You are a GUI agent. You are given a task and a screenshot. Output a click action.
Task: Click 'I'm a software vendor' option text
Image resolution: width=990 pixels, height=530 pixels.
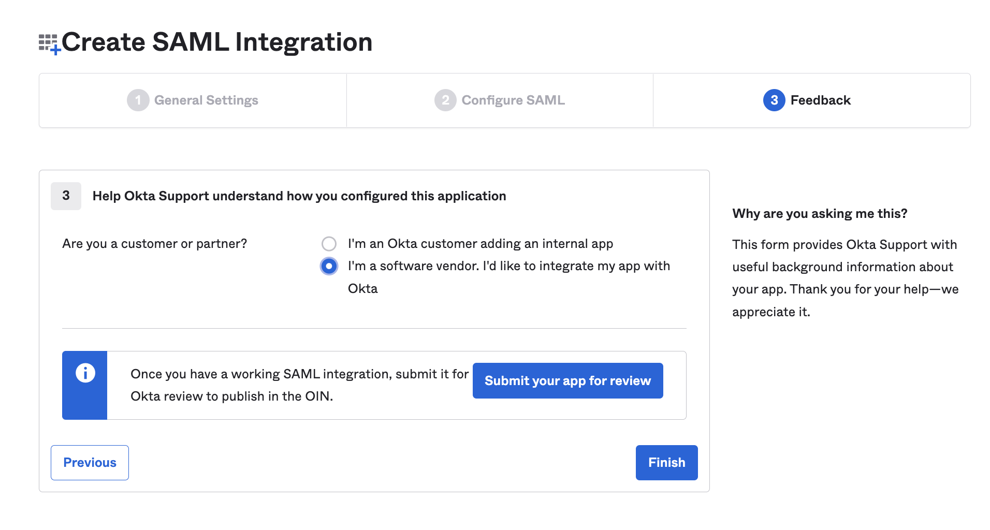(x=509, y=277)
